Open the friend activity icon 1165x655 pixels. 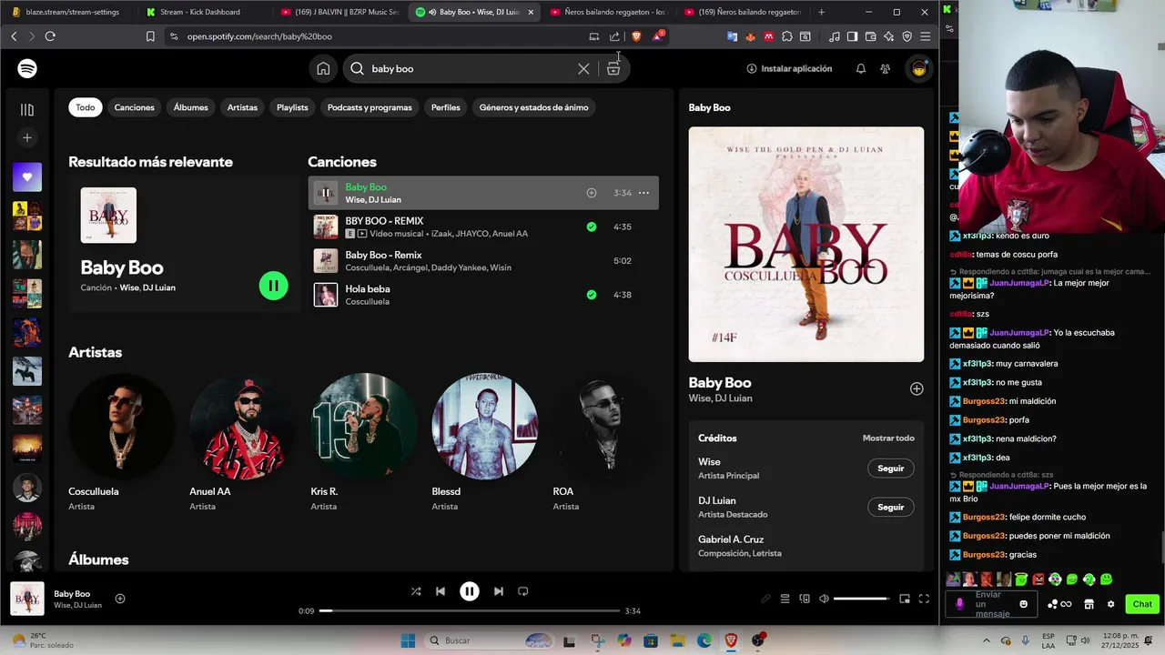885,68
